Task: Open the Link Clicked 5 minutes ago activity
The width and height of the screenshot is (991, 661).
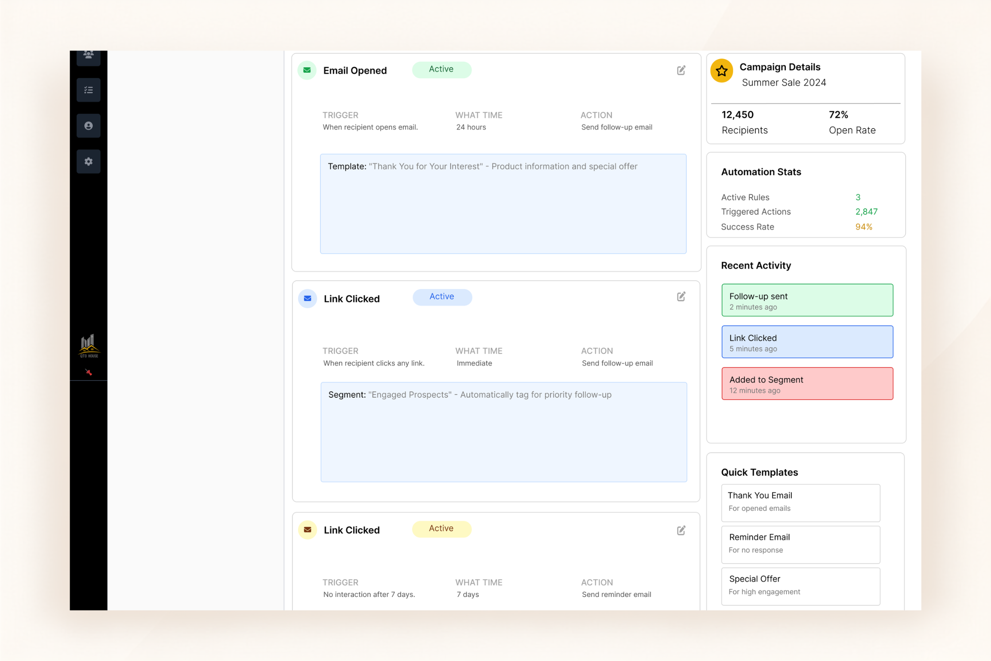Action: [807, 342]
